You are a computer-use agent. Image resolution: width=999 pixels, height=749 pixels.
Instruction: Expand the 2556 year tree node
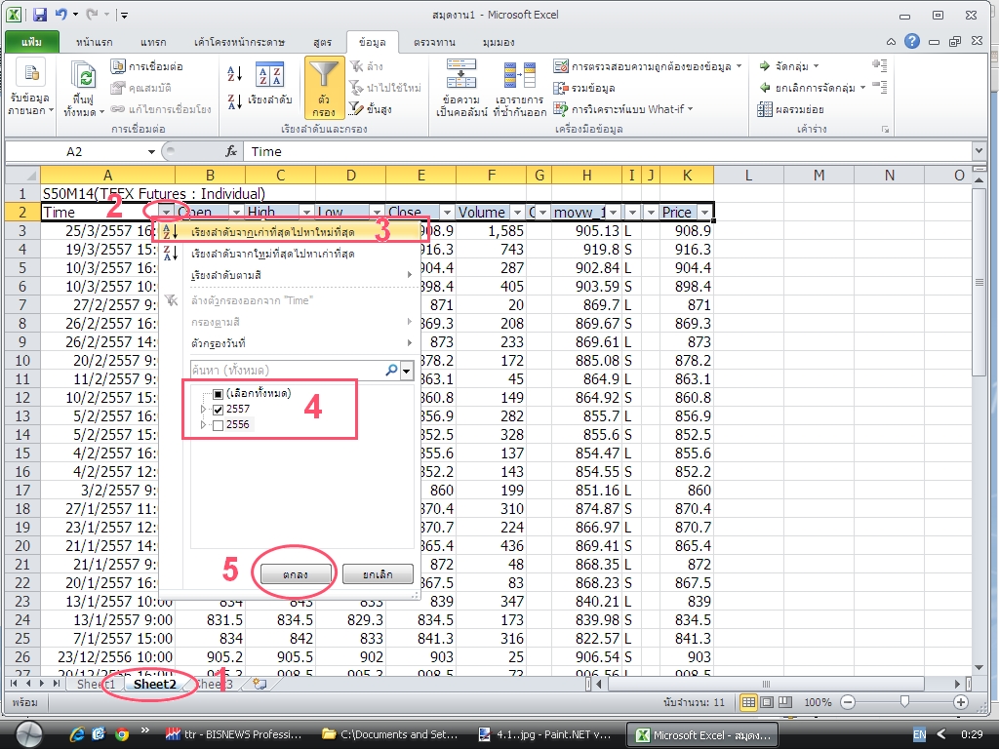point(204,425)
